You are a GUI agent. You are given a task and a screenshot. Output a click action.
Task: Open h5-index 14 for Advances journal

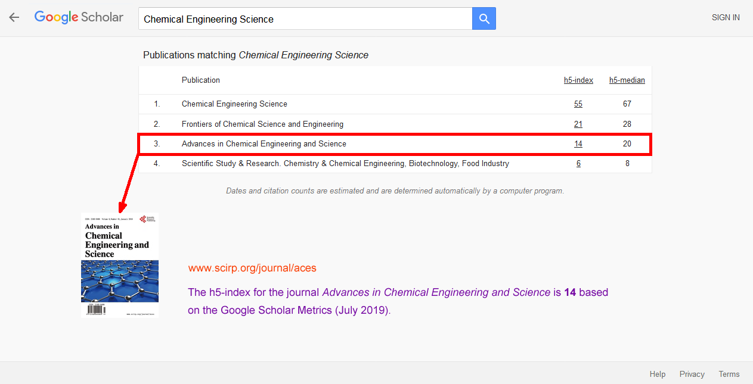coord(578,143)
